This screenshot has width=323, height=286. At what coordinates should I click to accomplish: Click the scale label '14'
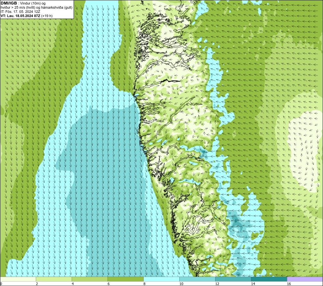[x=253, y=284]
